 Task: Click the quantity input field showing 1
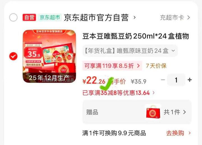pyautogui.click(x=176, y=80)
